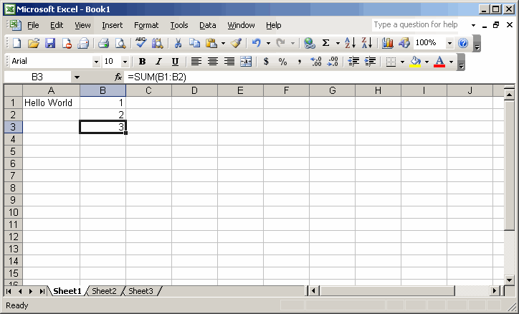Toggle Italic formatting

159,62
